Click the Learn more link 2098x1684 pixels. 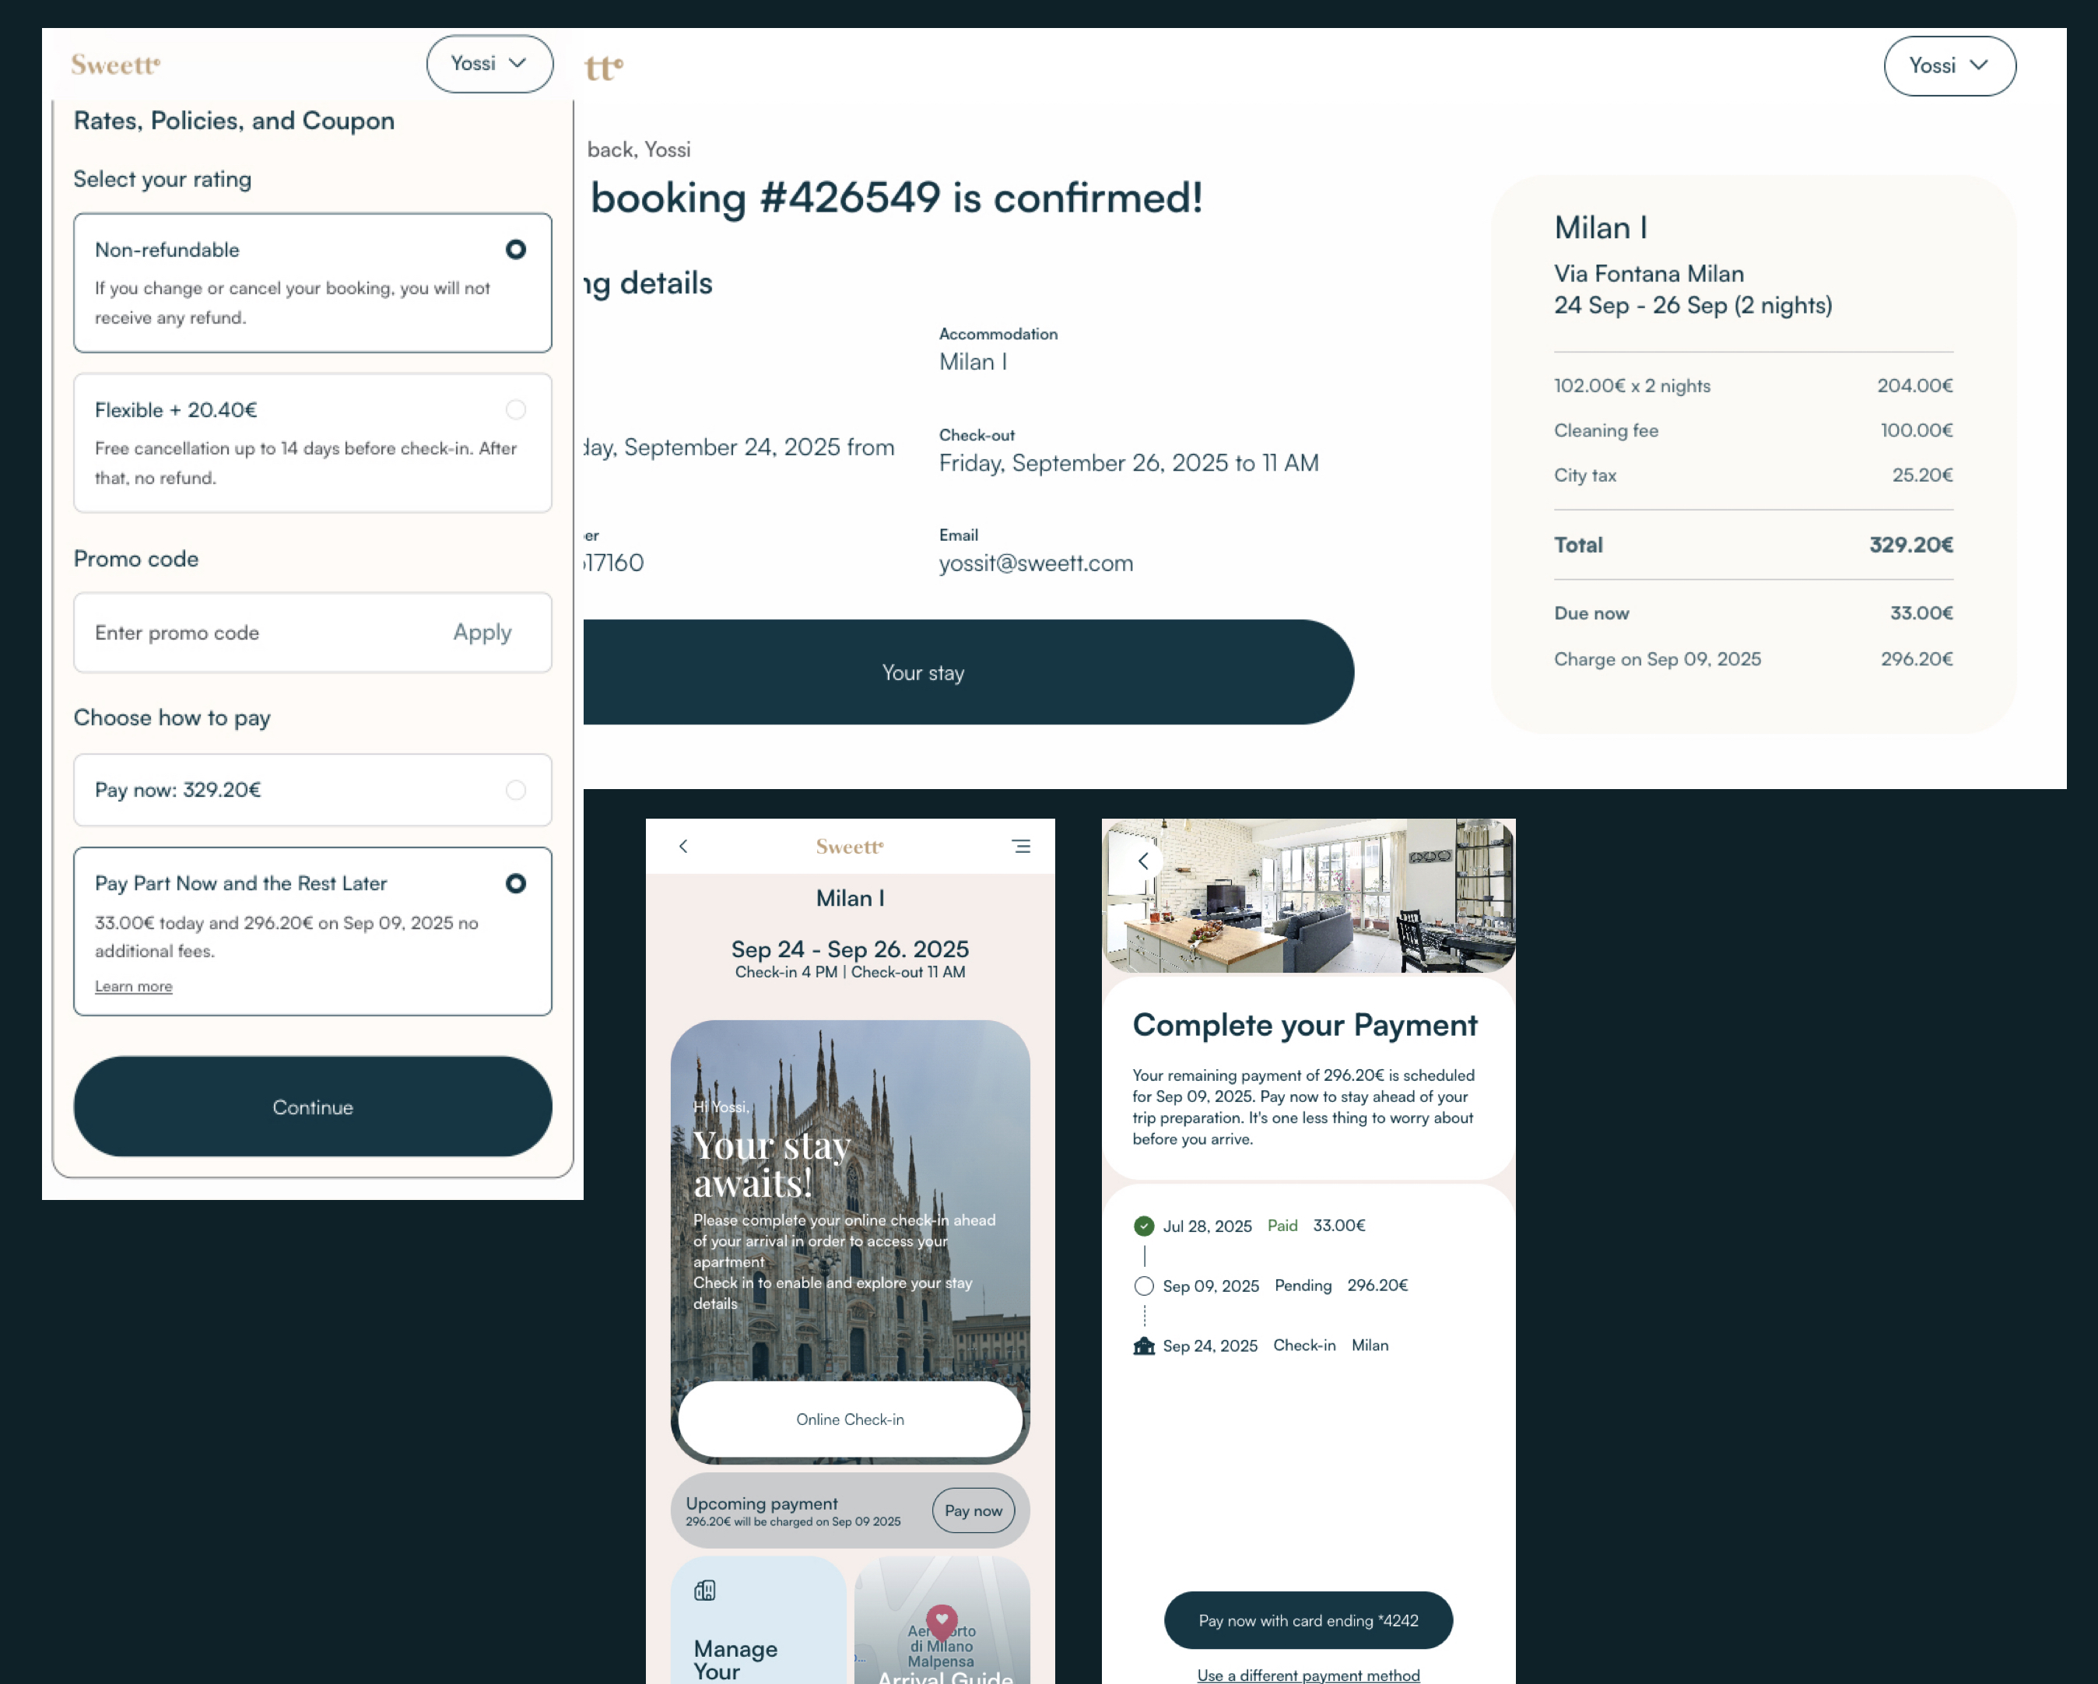pyautogui.click(x=133, y=987)
